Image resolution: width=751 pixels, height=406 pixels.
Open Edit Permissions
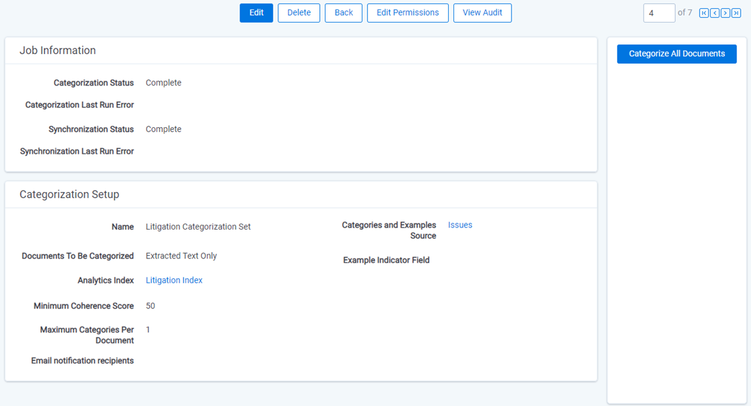408,13
